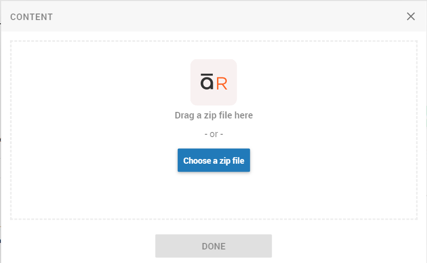Click the word "here" in the upload hint
This screenshot has height=263, width=427.
click(244, 115)
